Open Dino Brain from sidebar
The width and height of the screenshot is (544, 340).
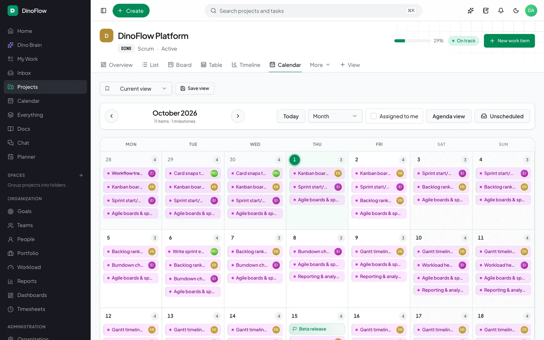(45, 45)
